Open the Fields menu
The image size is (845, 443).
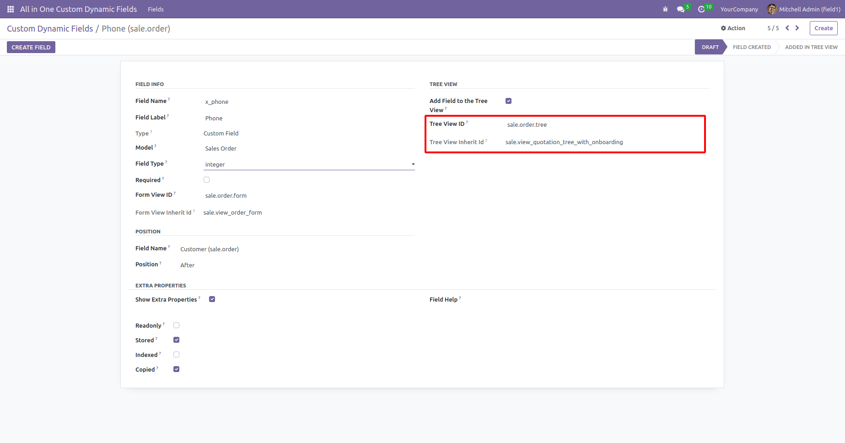(156, 9)
